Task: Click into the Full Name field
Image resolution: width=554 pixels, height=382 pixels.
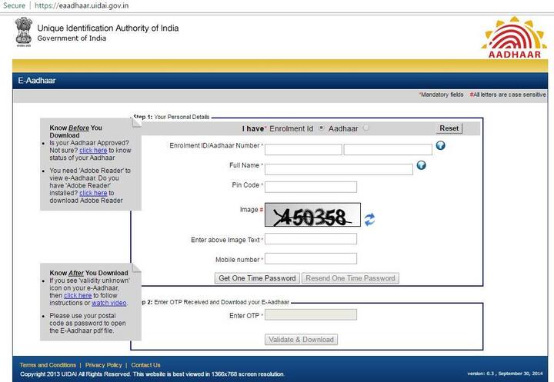Action: (339, 169)
